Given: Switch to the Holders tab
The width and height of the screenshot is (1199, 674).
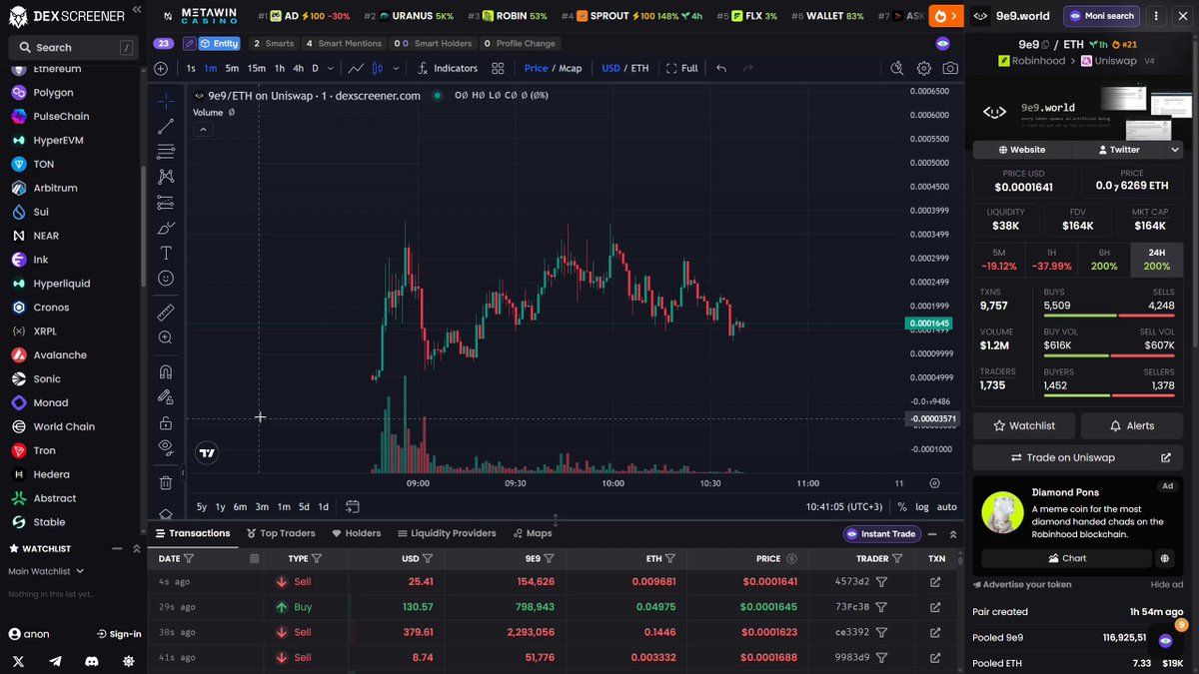Looking at the screenshot, I should 357,533.
